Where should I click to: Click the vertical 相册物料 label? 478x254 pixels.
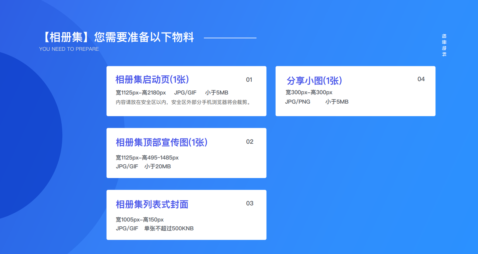tap(444, 45)
